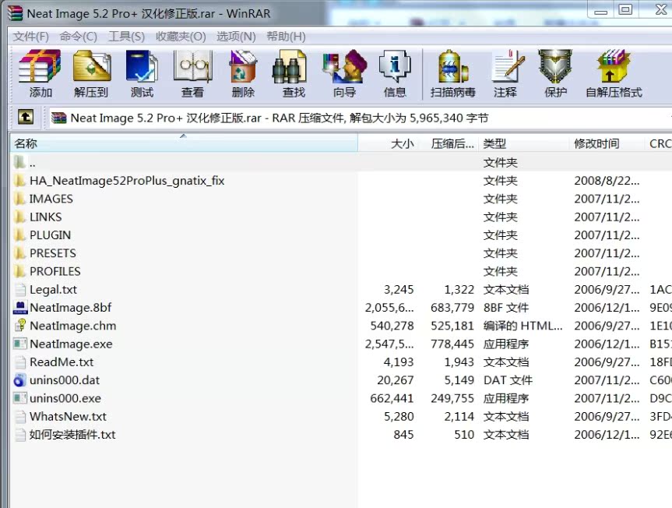The image size is (672, 508).
Task: Maximize the WinRAR window
Action: (625, 9)
